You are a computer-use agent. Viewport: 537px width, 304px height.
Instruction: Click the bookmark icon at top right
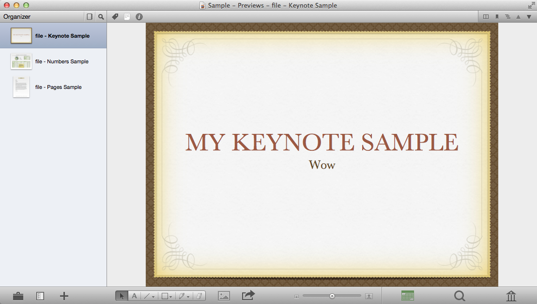pos(497,16)
